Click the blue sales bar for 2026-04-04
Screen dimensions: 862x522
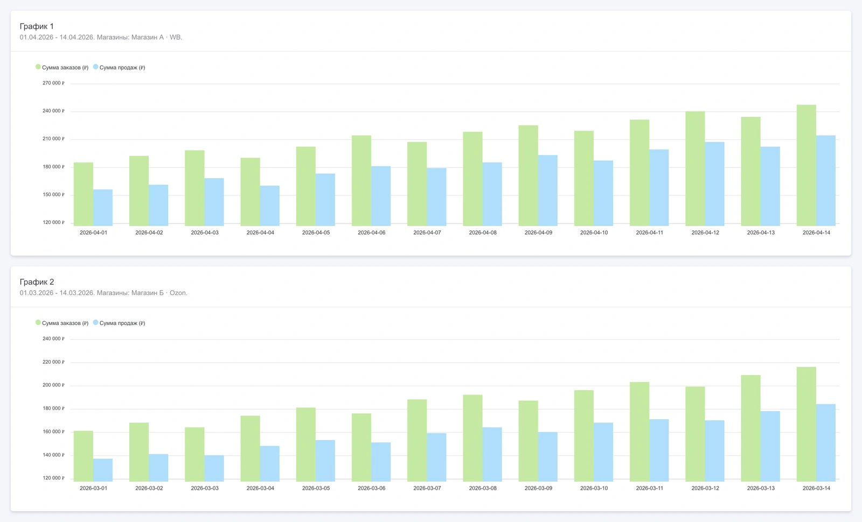coord(270,206)
